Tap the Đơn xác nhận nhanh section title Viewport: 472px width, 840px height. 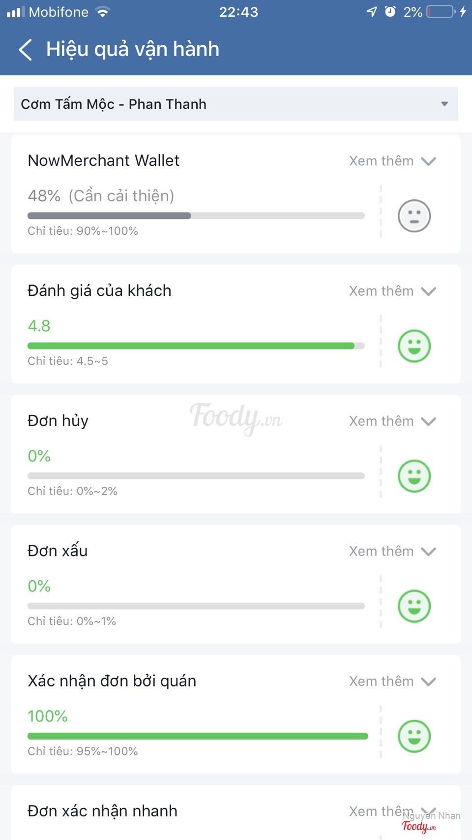[102, 811]
